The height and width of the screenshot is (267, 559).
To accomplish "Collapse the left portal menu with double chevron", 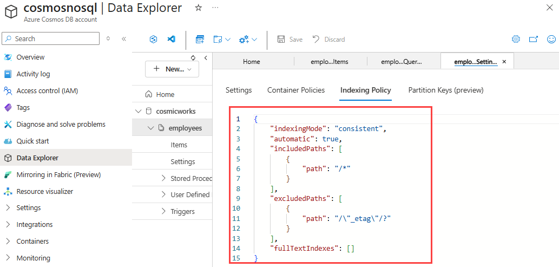I will coord(123,39).
